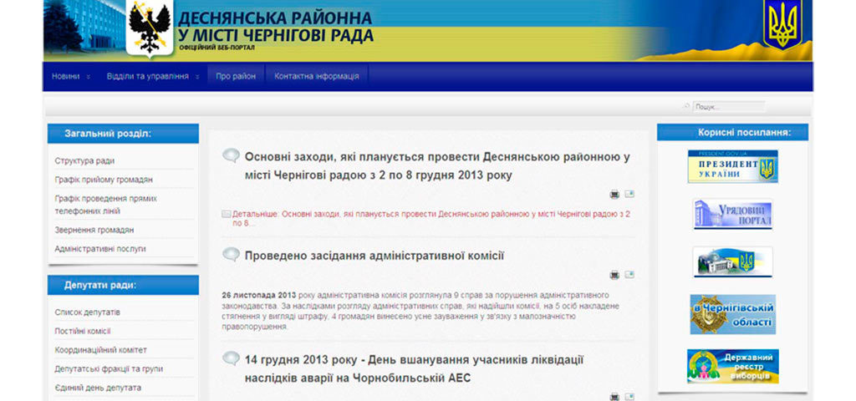The width and height of the screenshot is (856, 401).
Task: Open Список депутатів link
Action: coord(87,312)
